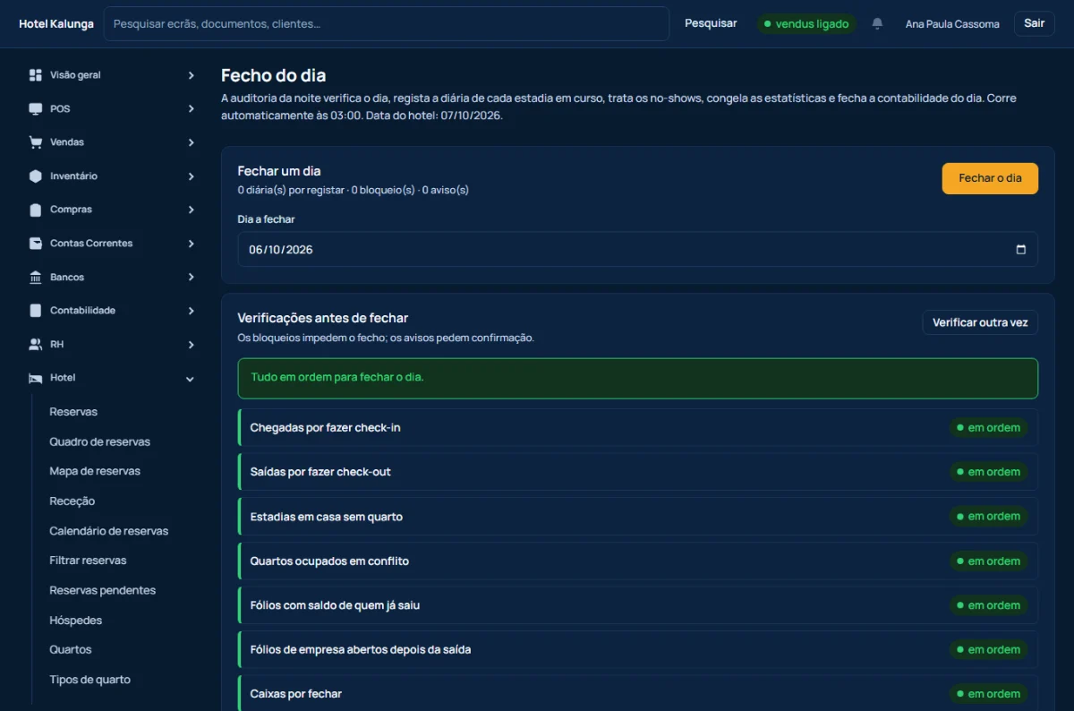Viewport: 1074px width, 711px height.
Task: Click the Hotel bed icon
Action: 35,378
